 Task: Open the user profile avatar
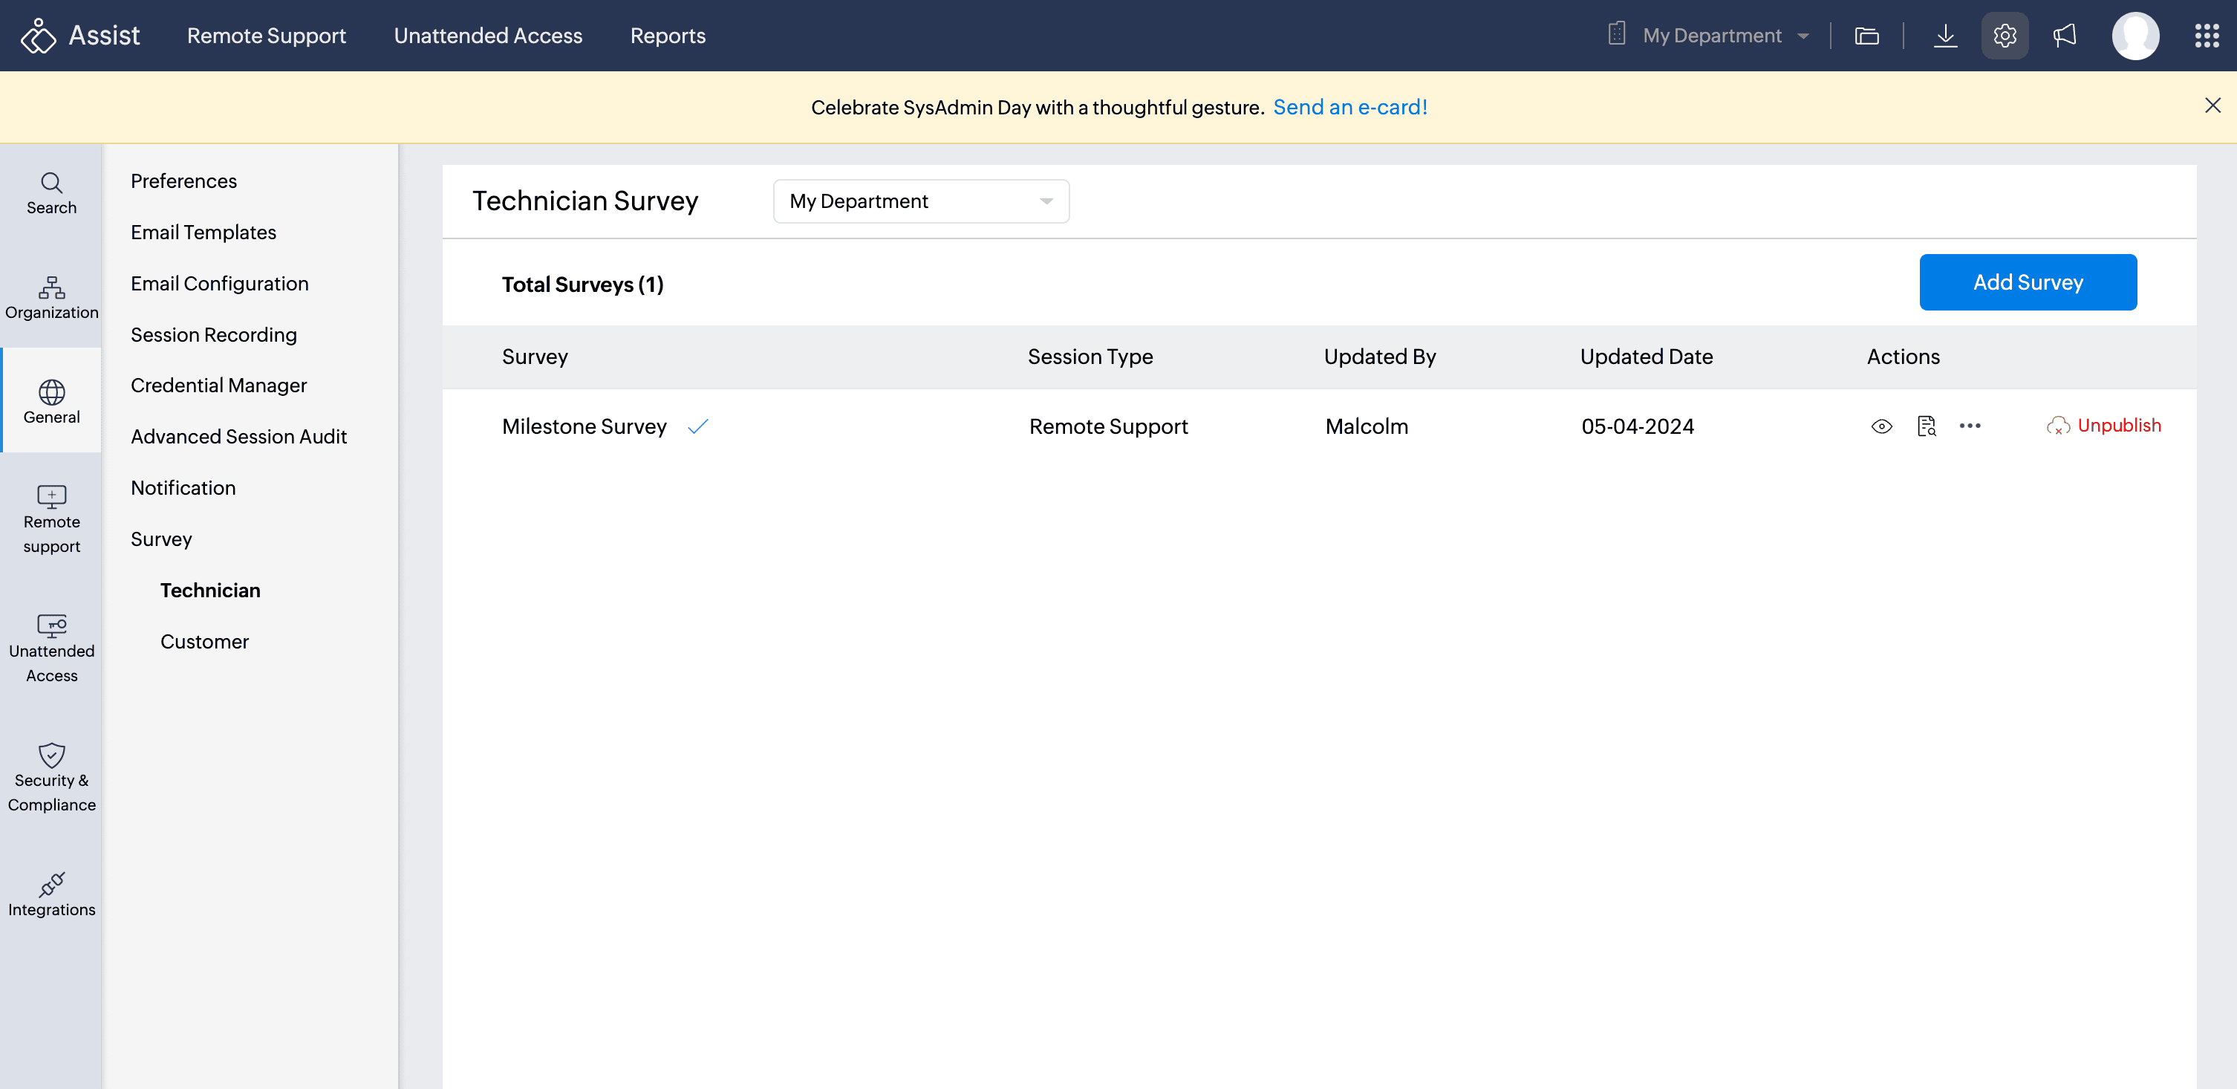2135,36
